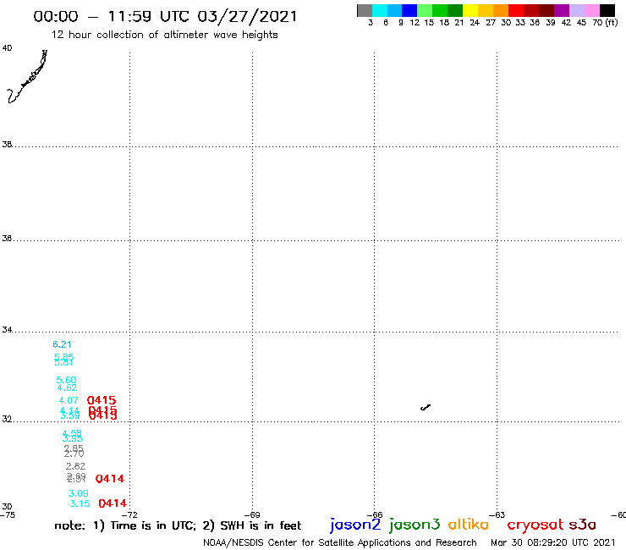Viewport: 626px width, 550px height.
Task: Click the 'Mar 30 08:29:20 UTC 2021' timestamp
Action: (553, 542)
